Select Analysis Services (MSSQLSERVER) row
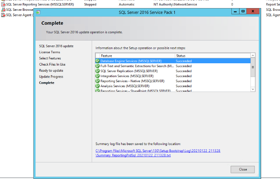This screenshot has width=280, height=179. point(173,86)
